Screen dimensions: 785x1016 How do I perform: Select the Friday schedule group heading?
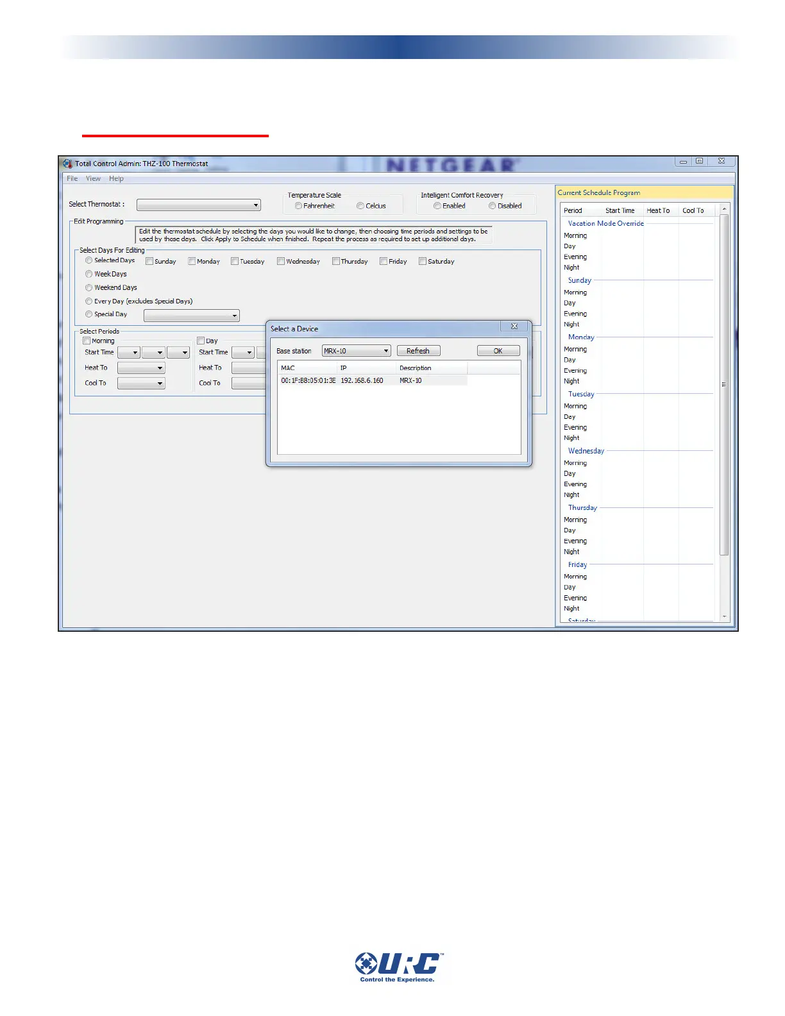point(577,564)
